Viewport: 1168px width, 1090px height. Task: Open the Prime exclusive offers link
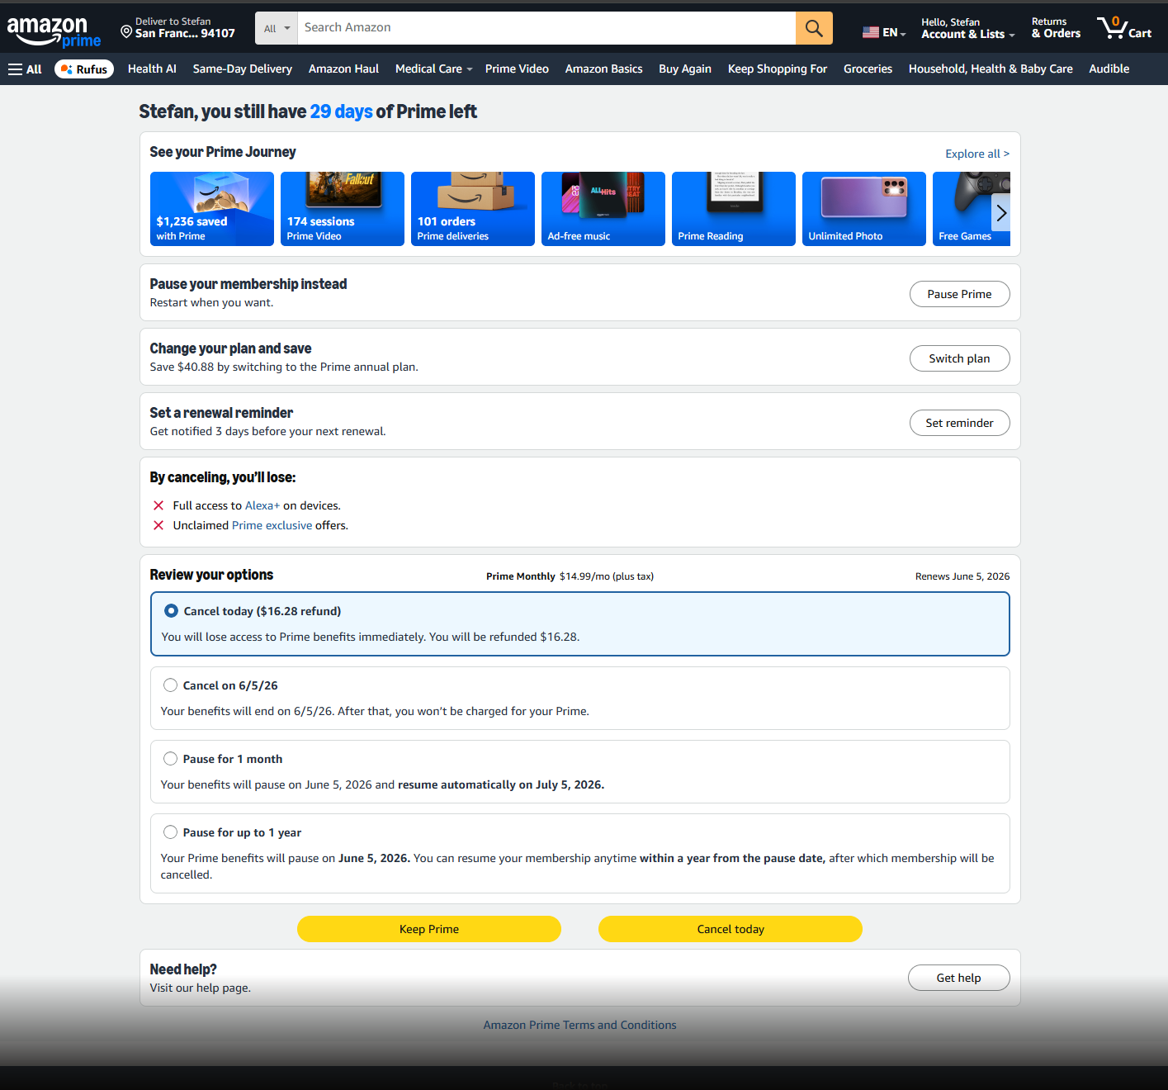click(x=272, y=525)
